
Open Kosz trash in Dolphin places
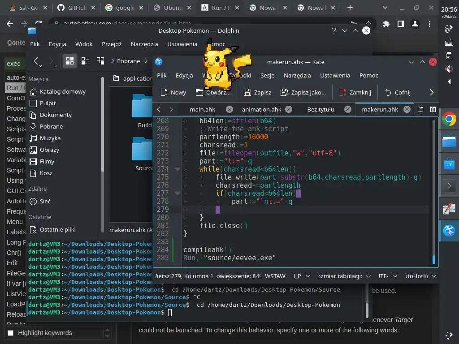coord(41,173)
